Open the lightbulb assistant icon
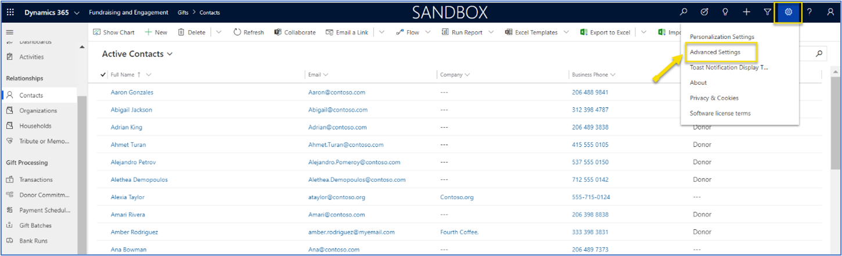 point(725,12)
